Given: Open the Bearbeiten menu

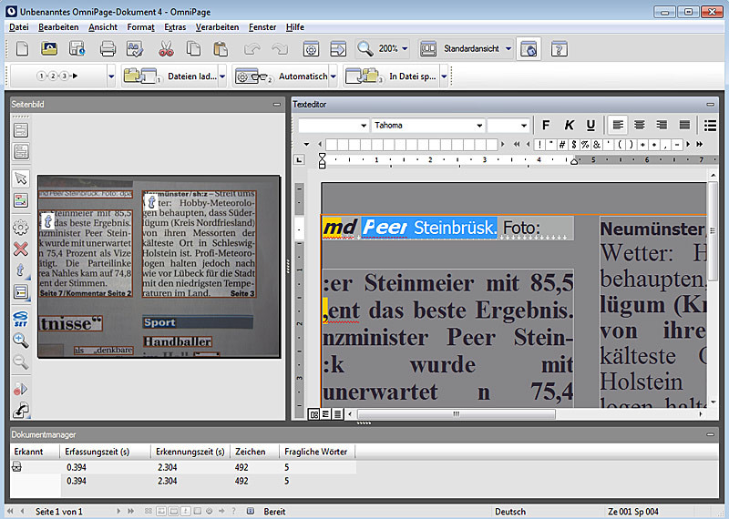Looking at the screenshot, I should click(58, 27).
